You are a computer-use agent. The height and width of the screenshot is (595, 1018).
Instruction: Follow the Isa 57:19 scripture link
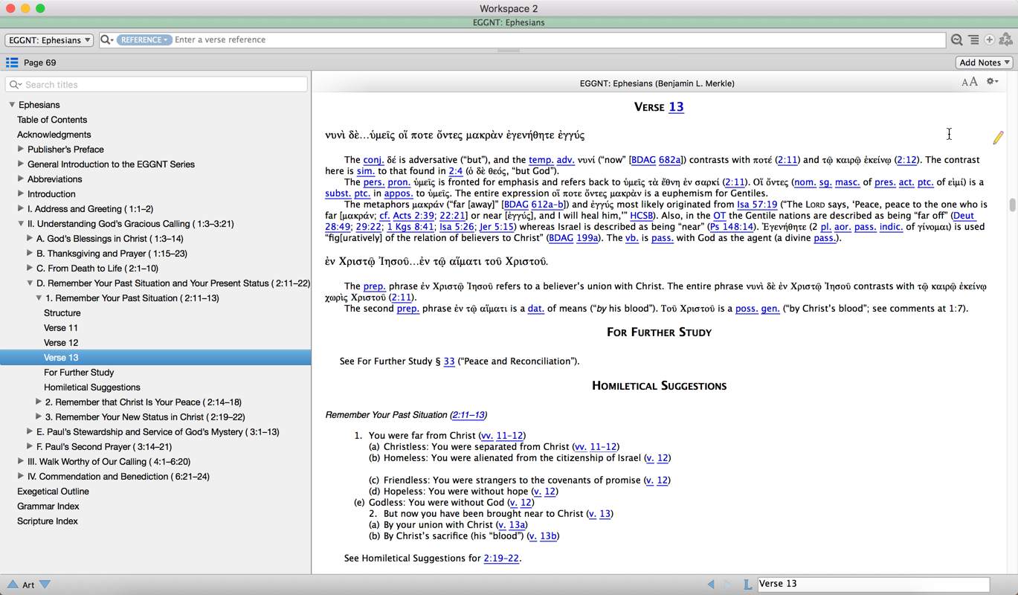pos(757,205)
